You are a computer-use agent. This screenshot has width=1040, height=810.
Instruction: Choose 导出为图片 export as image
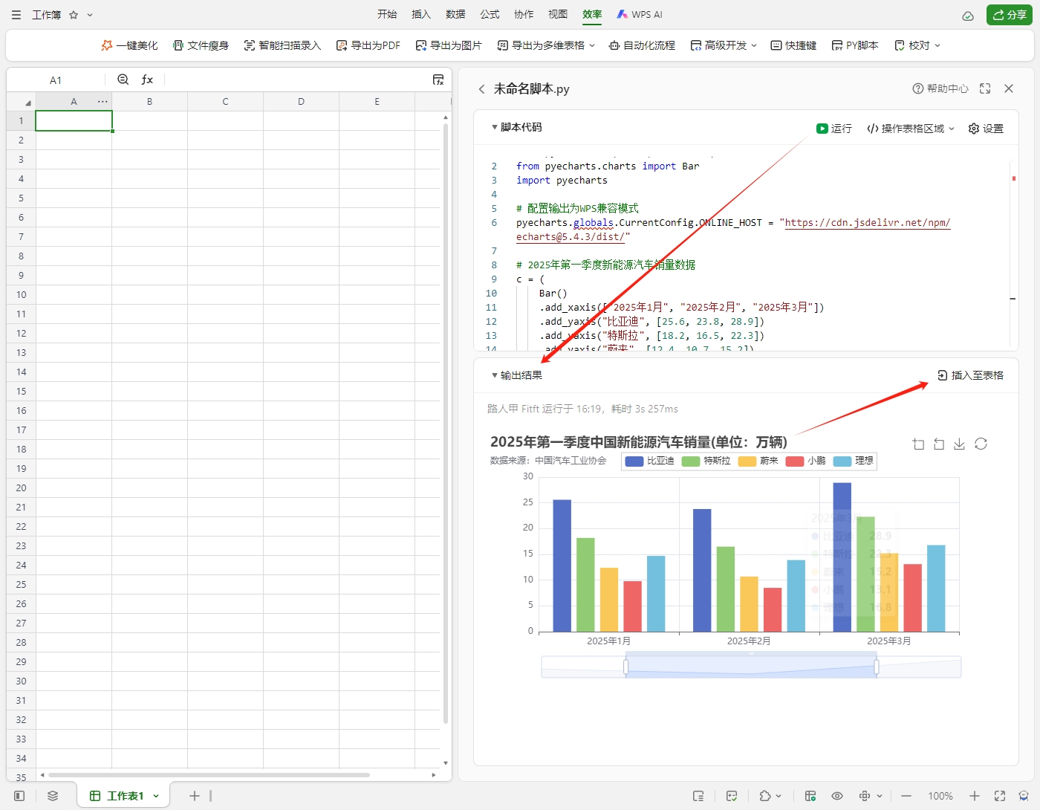[x=449, y=45]
